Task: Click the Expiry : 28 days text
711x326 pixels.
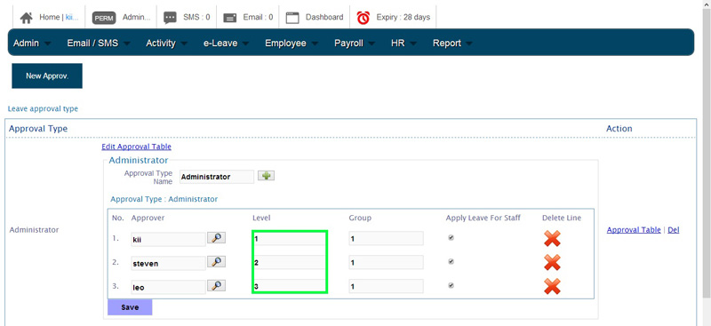Action: click(x=403, y=17)
